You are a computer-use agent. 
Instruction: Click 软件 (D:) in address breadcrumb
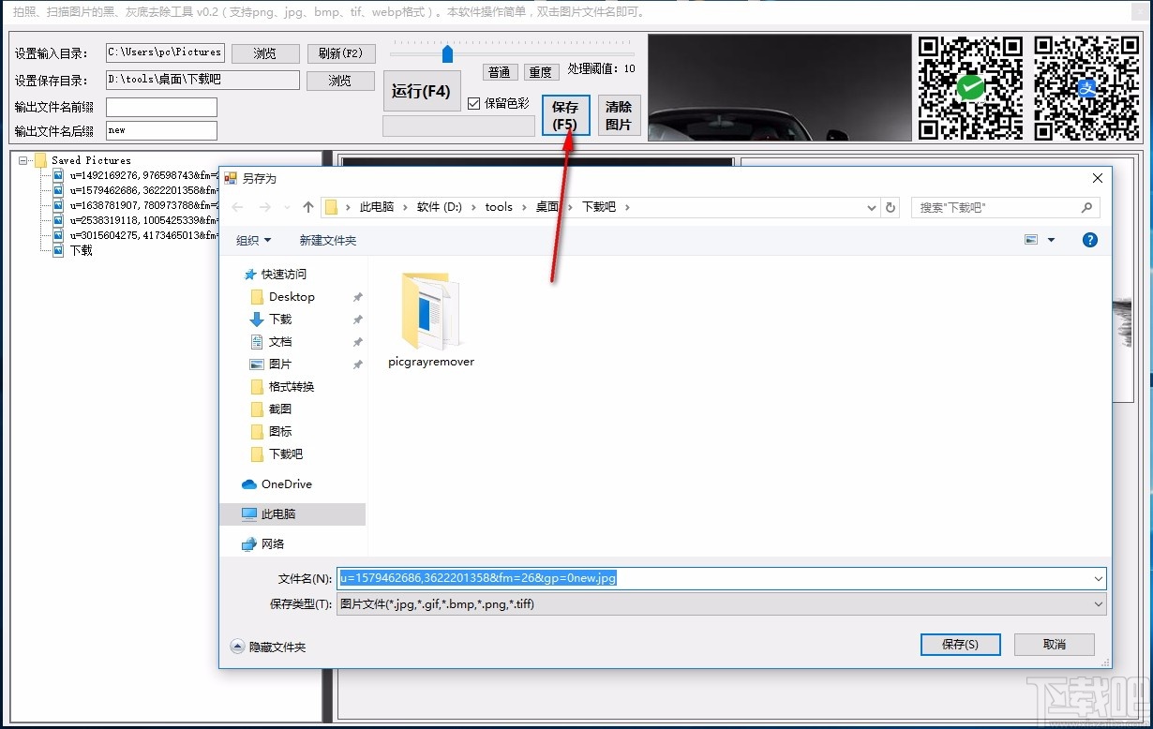pyautogui.click(x=441, y=207)
